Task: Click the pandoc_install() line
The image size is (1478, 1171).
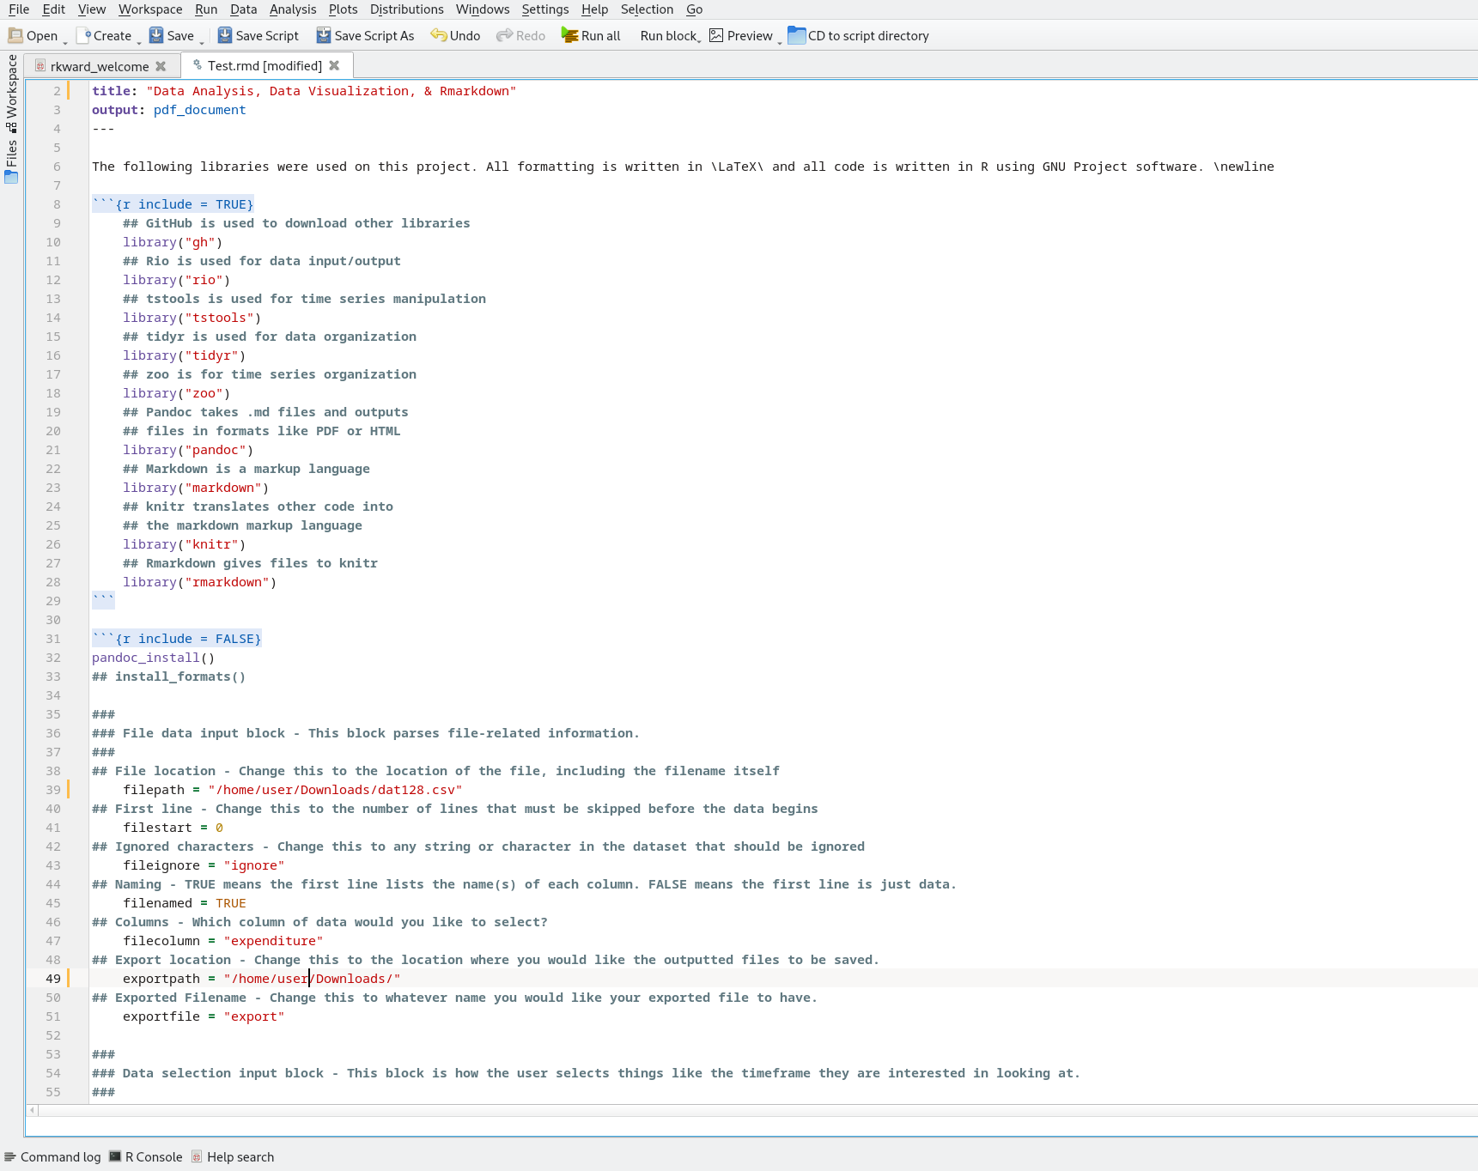Action: click(x=154, y=658)
